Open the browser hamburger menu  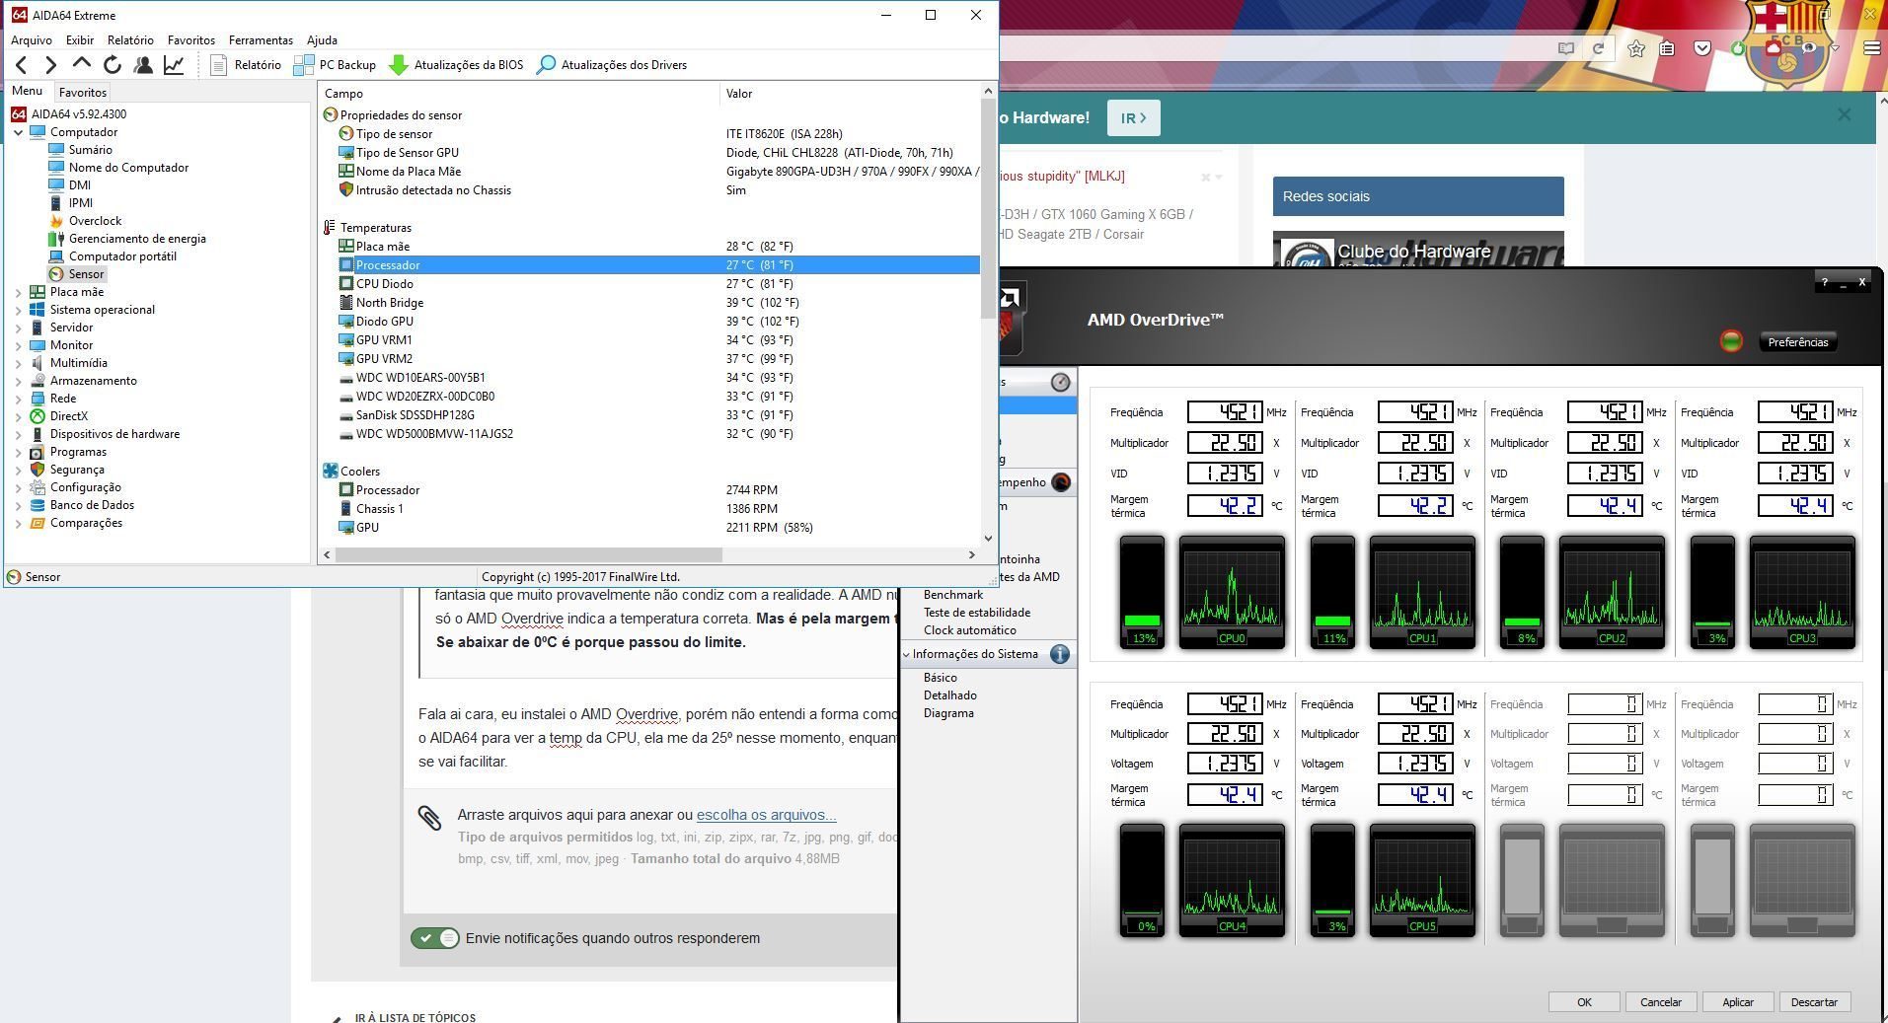click(1871, 47)
